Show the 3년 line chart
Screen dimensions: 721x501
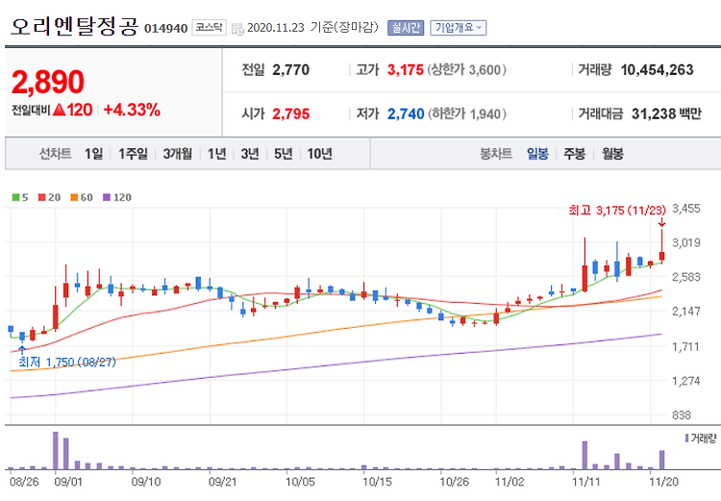(x=250, y=154)
